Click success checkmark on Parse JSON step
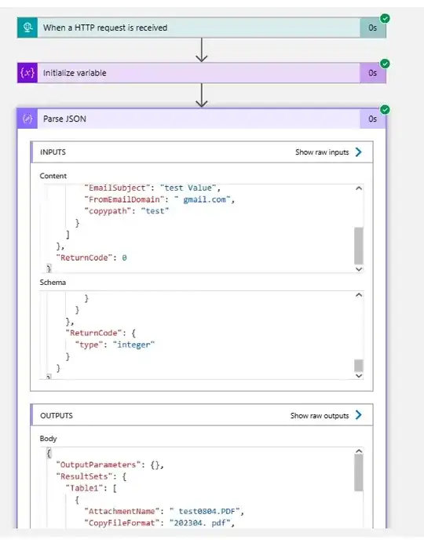This screenshot has width=424, height=540. [x=385, y=110]
